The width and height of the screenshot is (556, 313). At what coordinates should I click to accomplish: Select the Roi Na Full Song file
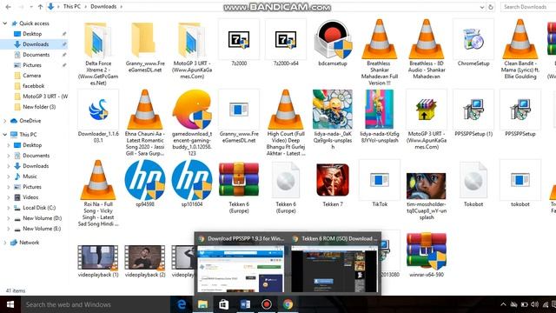[98, 193]
